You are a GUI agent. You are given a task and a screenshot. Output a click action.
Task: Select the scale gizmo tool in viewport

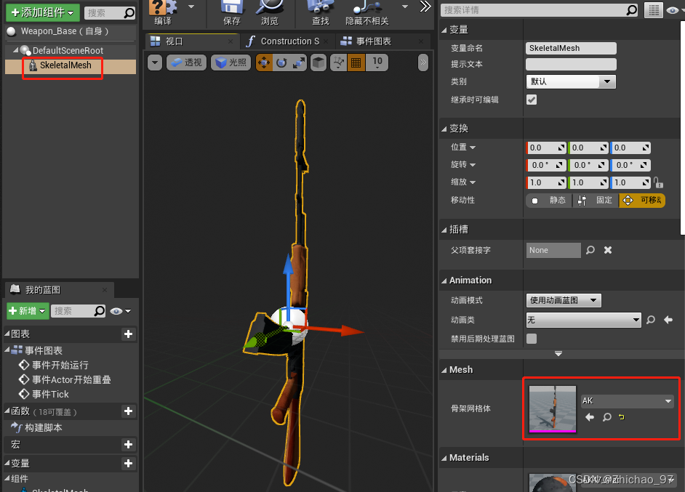(299, 63)
